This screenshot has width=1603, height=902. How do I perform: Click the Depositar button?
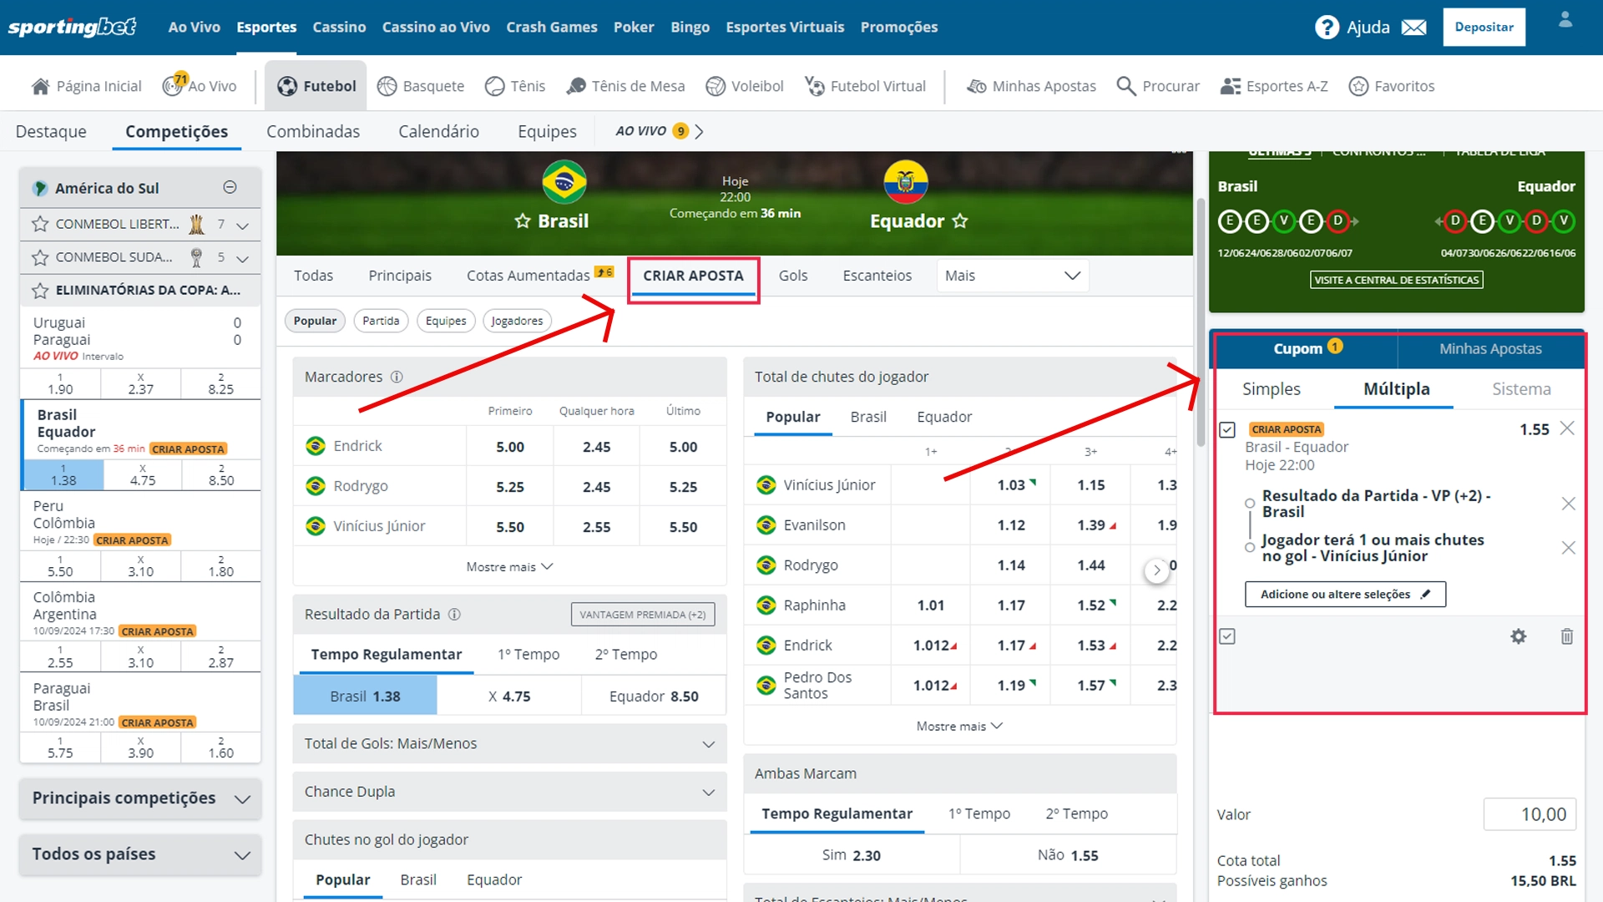[x=1484, y=27]
